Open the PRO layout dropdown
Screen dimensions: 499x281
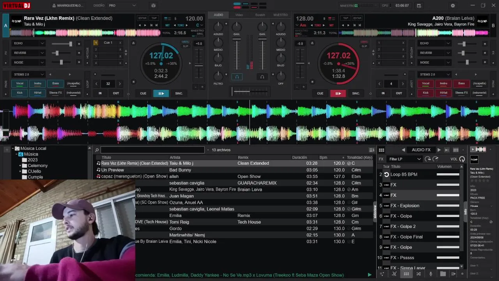point(122,5)
